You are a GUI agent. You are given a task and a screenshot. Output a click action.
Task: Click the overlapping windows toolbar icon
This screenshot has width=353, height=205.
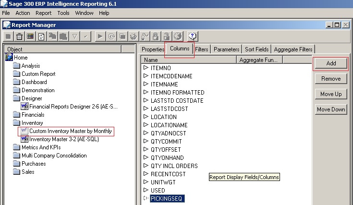tap(122, 36)
